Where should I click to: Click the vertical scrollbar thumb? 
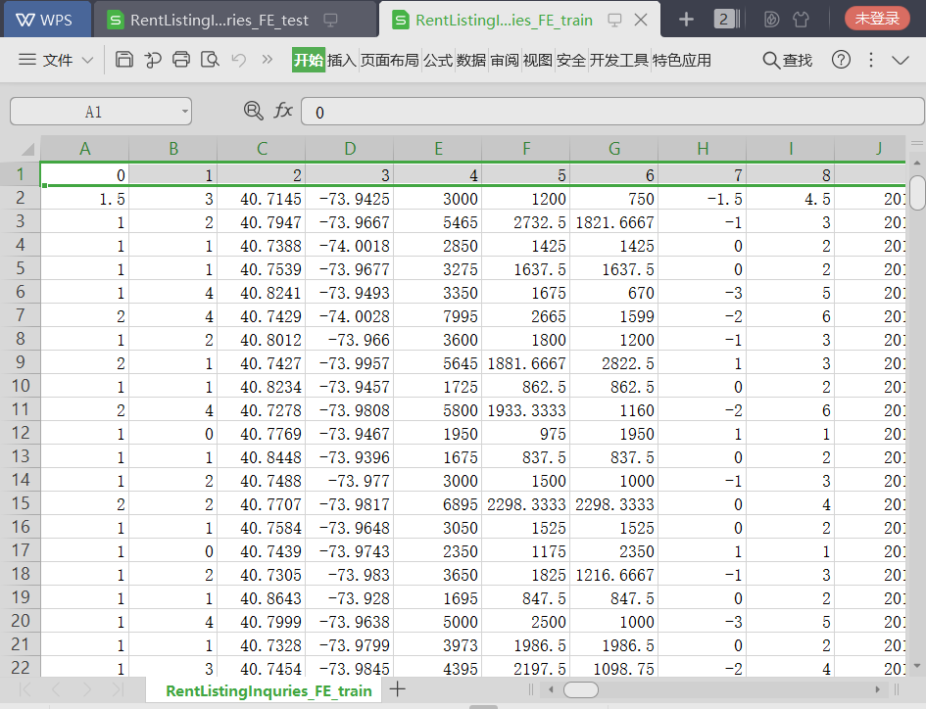(x=917, y=193)
